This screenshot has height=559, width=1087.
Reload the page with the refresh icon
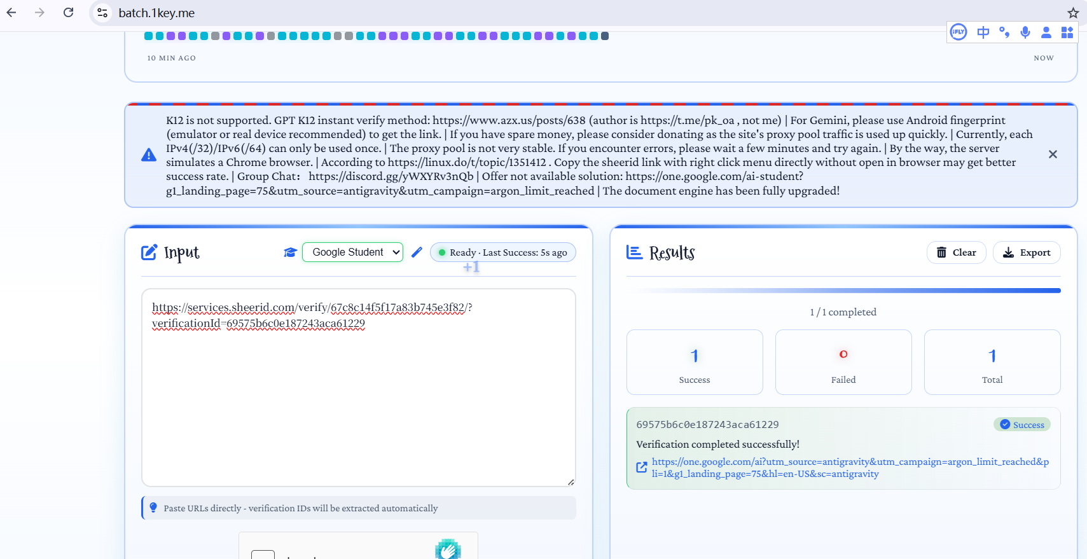pyautogui.click(x=69, y=13)
